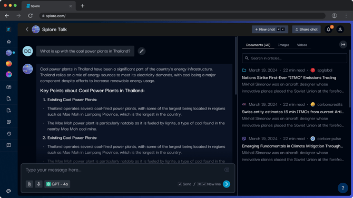Click the Share chat button
This screenshot has height=198, width=353.
click(x=307, y=29)
